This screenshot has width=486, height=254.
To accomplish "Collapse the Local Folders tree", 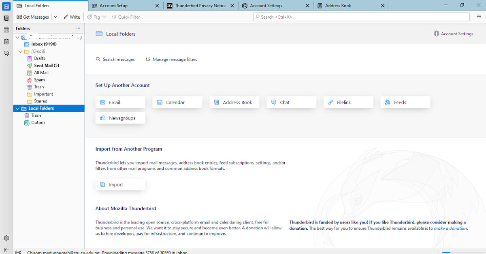I will point(17,108).
